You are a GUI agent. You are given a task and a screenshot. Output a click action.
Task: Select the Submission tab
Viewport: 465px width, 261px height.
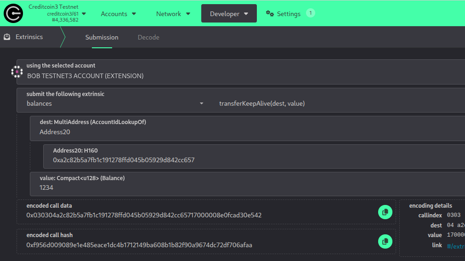102,37
